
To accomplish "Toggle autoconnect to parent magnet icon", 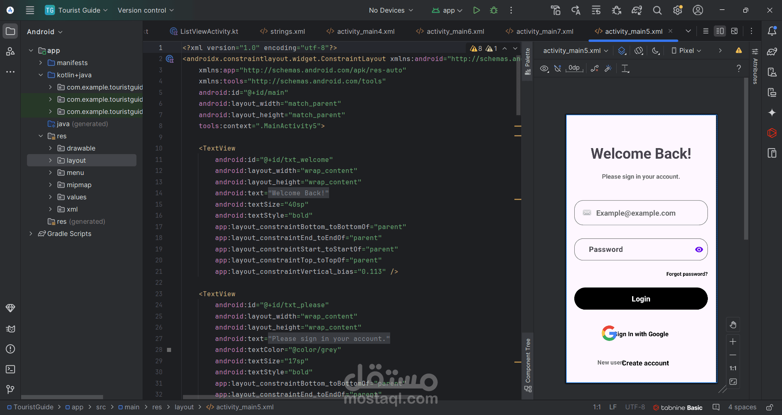I will [558, 68].
